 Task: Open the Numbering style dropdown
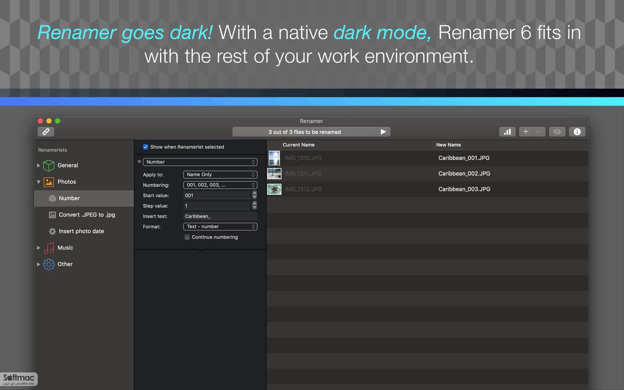click(x=220, y=185)
